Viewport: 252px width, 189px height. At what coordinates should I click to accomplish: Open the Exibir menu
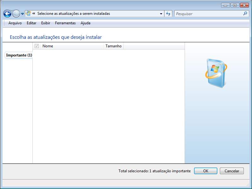pos(46,23)
